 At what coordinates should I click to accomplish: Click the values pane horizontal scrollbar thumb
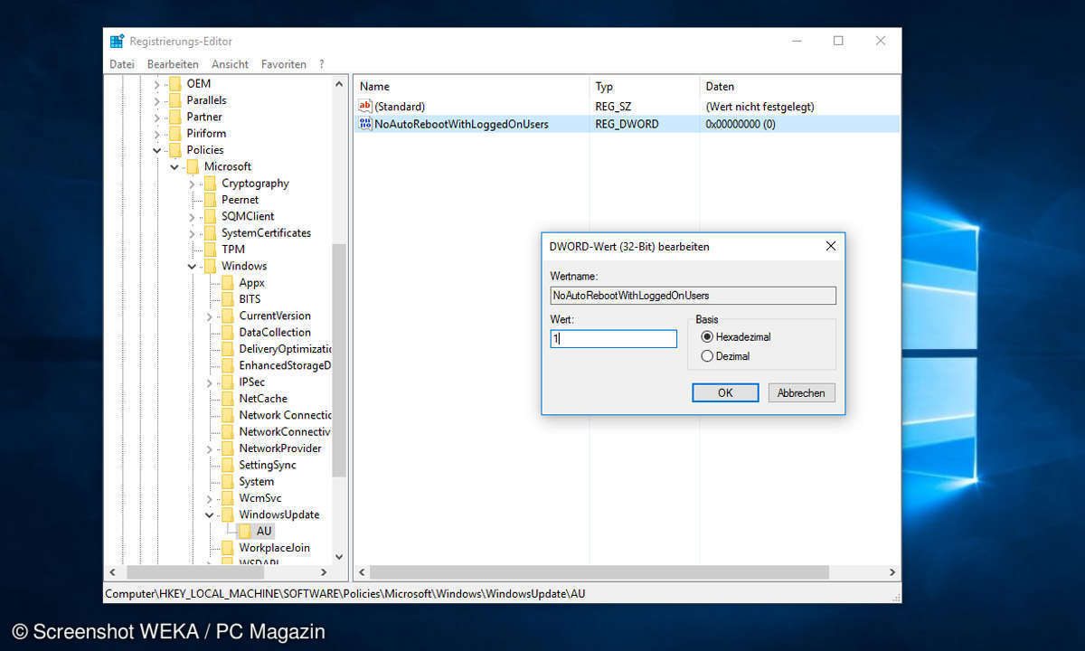click(599, 572)
